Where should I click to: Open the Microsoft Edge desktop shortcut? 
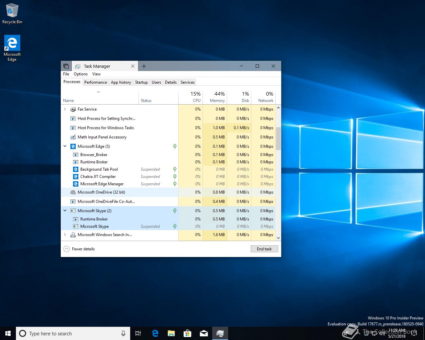click(12, 48)
